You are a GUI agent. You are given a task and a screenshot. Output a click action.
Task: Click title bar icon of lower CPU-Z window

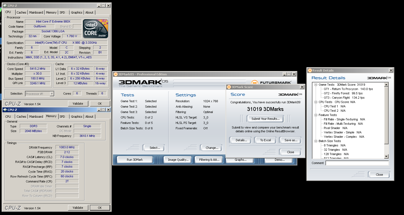coord(5,110)
